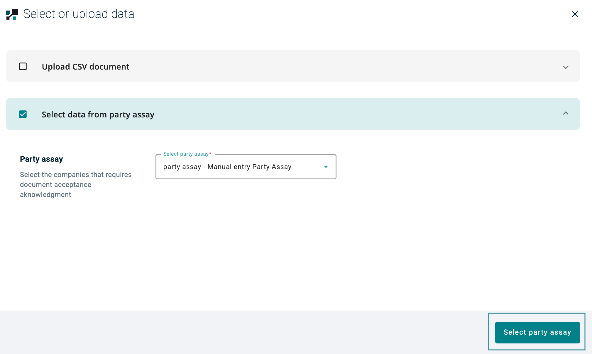
Task: Collapse the party assay section chevron
Action: click(566, 113)
